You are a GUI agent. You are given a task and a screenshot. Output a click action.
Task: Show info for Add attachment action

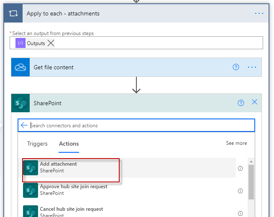pos(241,169)
